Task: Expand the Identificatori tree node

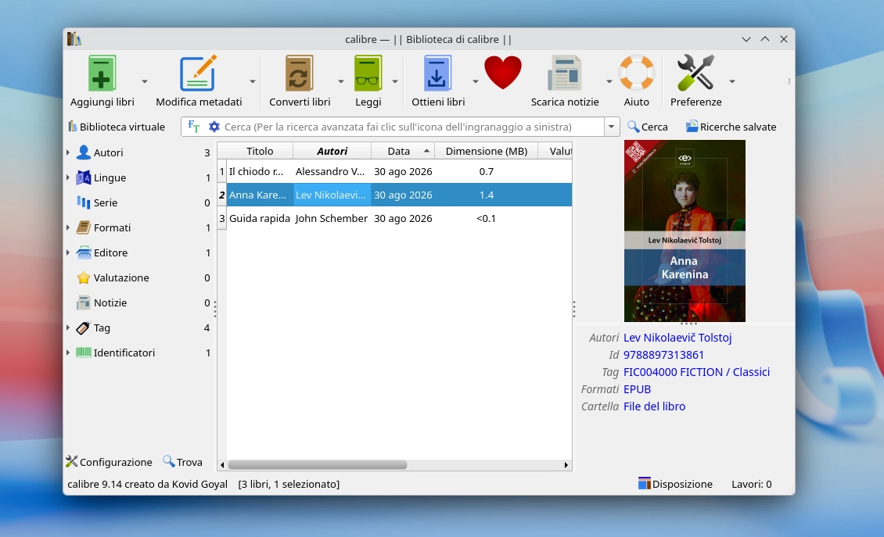Action: (68, 353)
